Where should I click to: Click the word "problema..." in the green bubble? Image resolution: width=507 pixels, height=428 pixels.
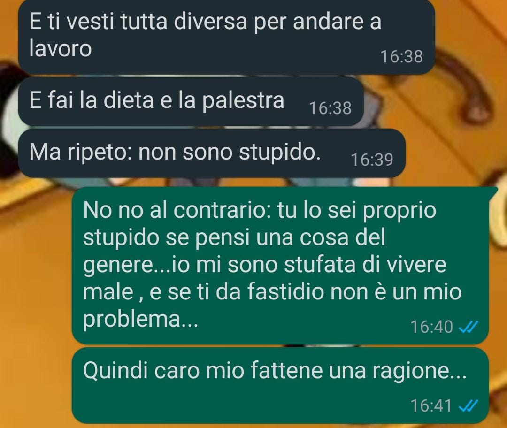pyautogui.click(x=141, y=320)
